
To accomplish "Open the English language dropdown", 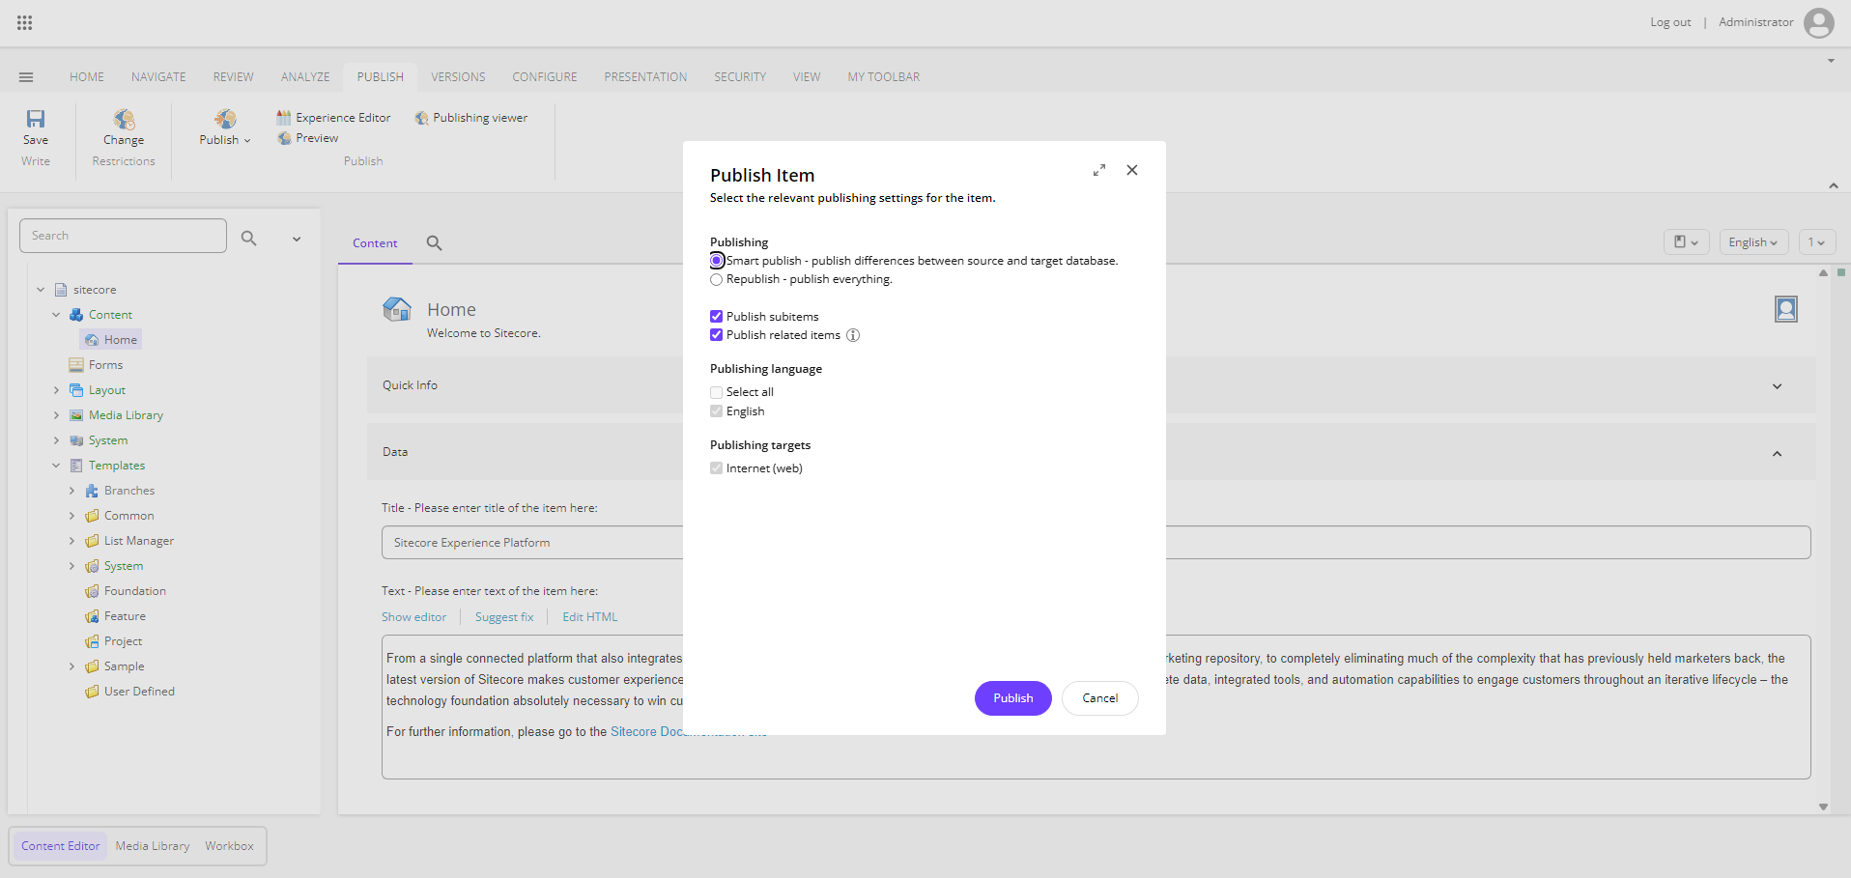I will click(x=1753, y=242).
